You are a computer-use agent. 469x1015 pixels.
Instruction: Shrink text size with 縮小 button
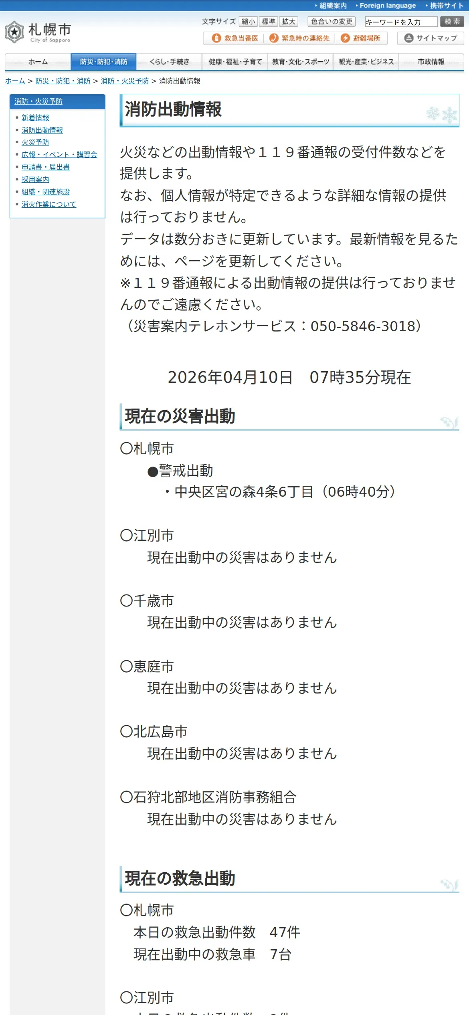[248, 22]
